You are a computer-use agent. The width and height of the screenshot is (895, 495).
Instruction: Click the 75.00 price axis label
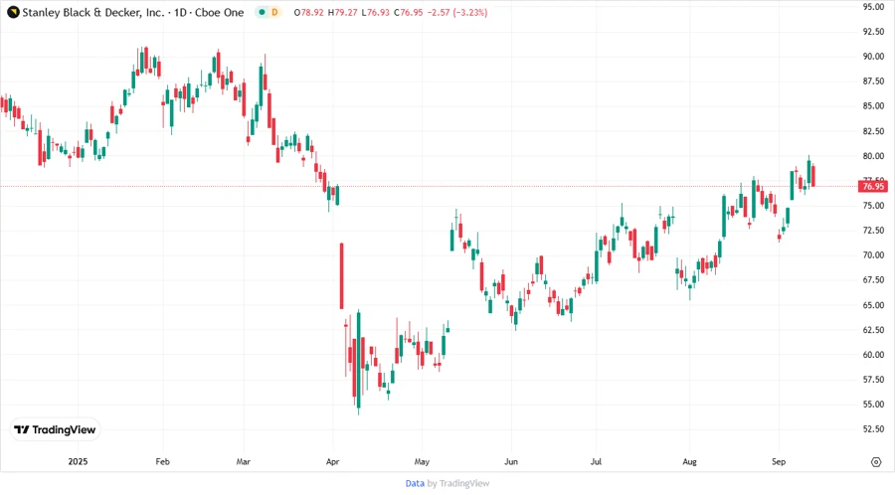tap(873, 206)
